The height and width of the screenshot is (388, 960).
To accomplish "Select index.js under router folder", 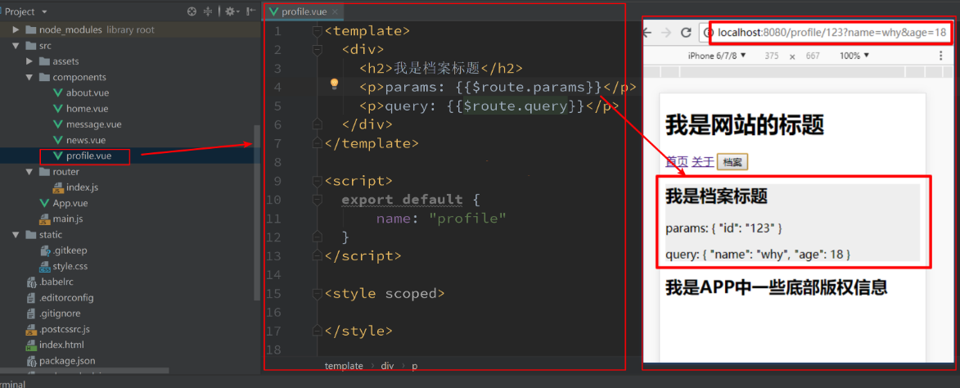I will coord(76,187).
